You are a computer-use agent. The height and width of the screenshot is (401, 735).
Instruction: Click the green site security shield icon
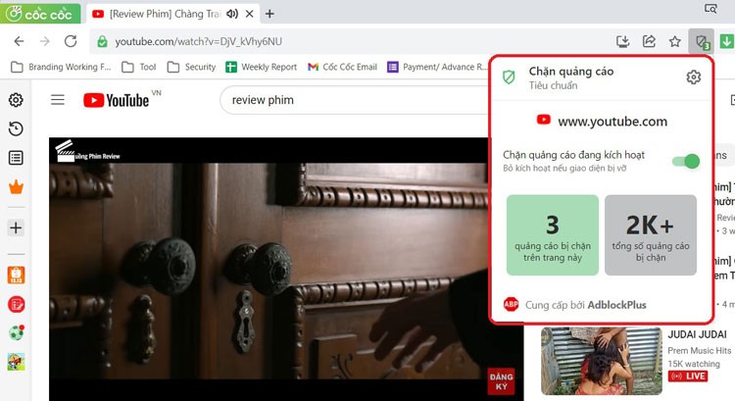pyautogui.click(x=102, y=42)
